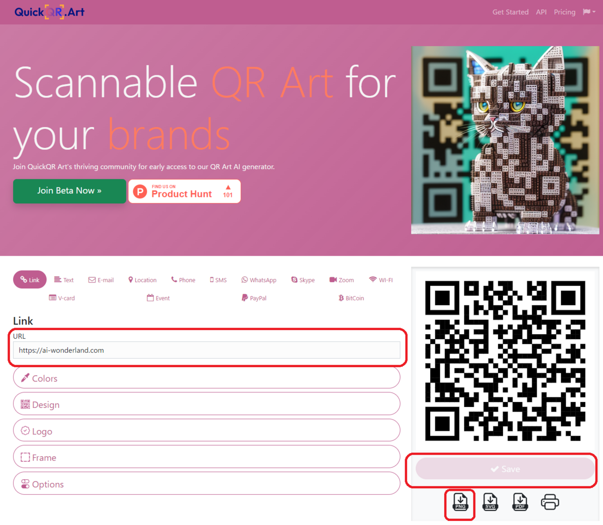Viewport: 603px width, 525px height.
Task: Download the QR code as PNG
Action: [x=460, y=501]
